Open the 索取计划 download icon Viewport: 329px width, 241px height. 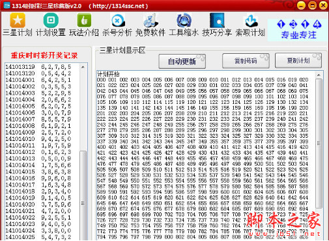[251, 20]
